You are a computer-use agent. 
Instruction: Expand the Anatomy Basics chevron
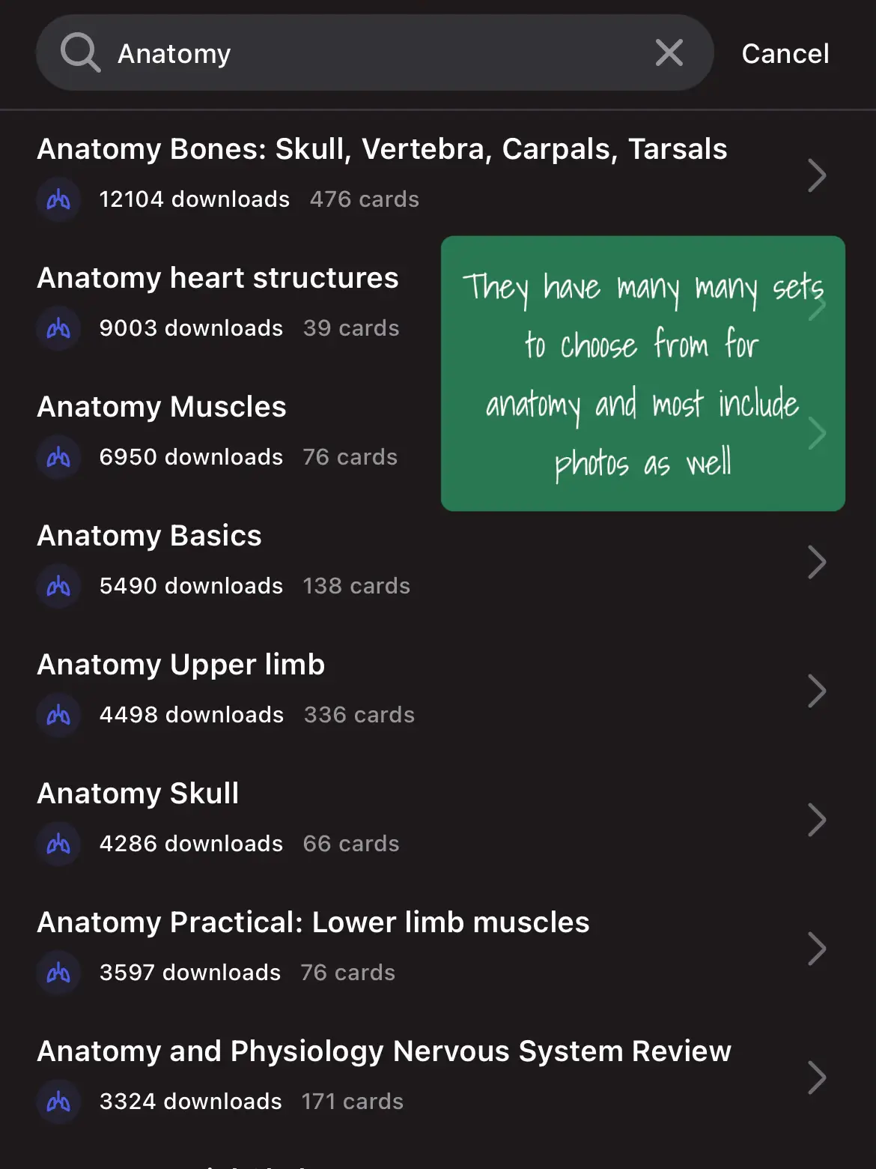[817, 562]
